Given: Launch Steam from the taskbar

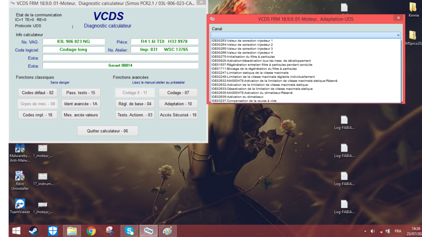Looking at the screenshot, I should click(34, 231).
